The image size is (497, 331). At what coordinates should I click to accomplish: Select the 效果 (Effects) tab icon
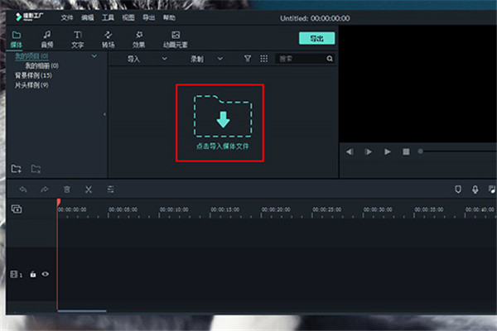tap(138, 38)
